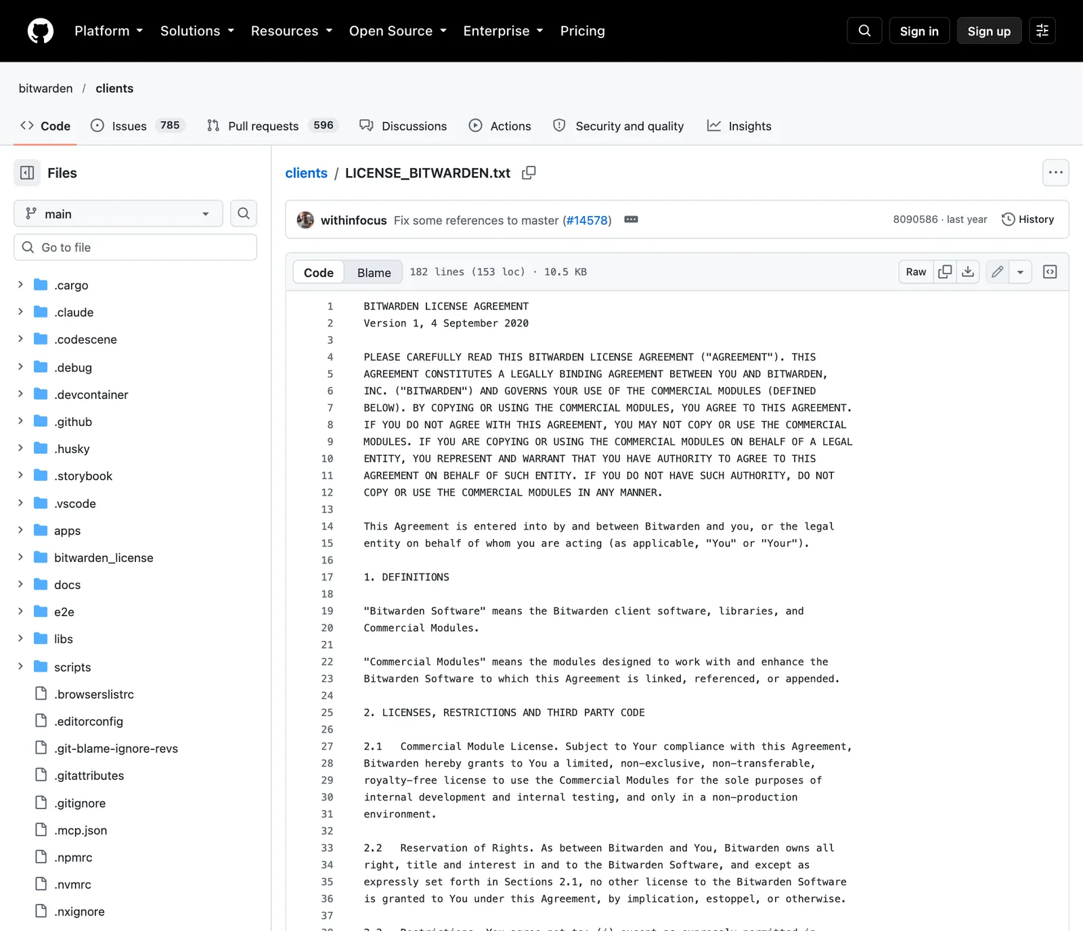1083x931 pixels.
Task: Open the main branch selector dropdown
Action: pyautogui.click(x=118, y=214)
